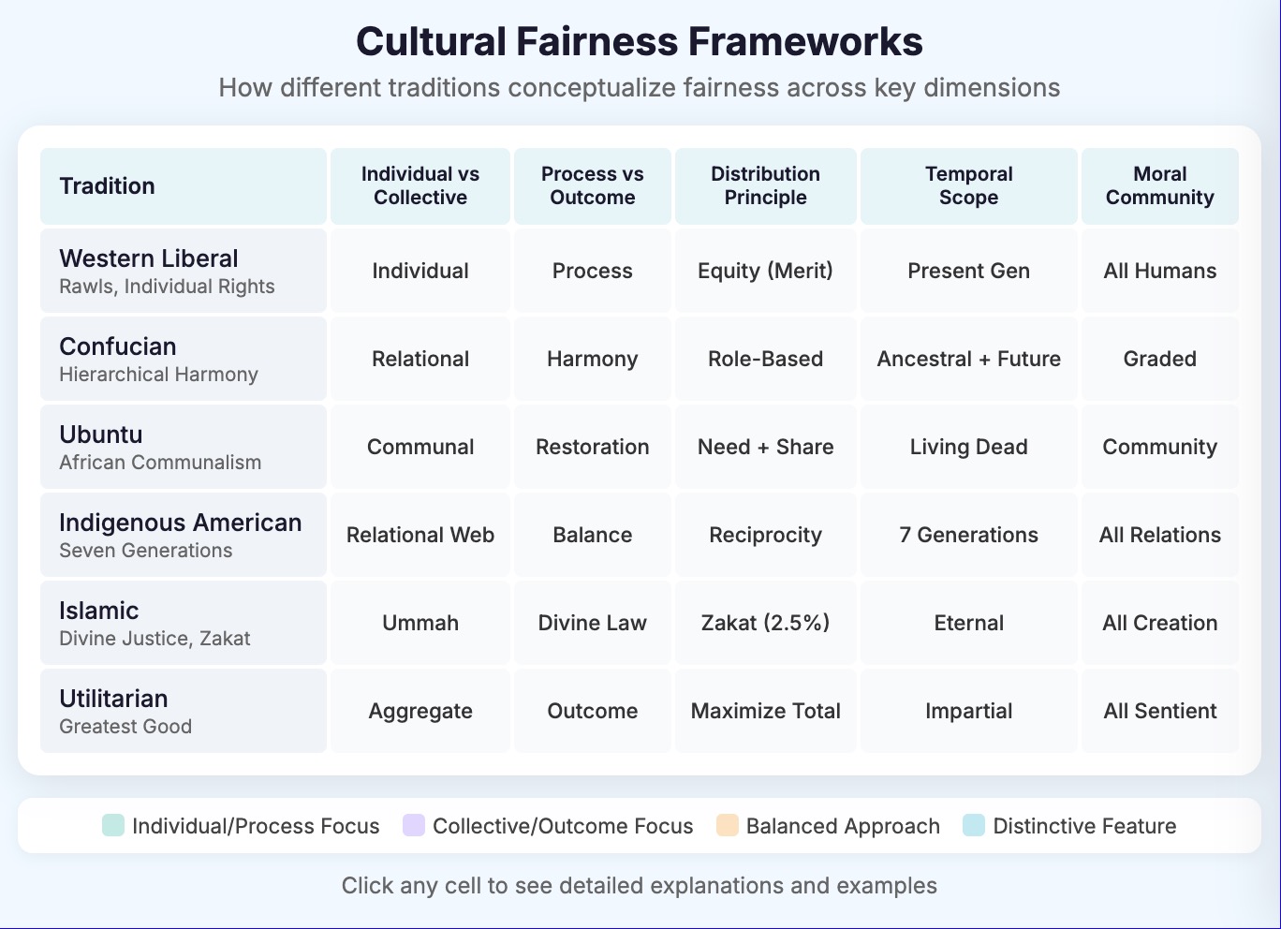Screen dimensions: 1281x929
Task: Open details for the Living Dead cell
Action: pyautogui.click(x=968, y=447)
